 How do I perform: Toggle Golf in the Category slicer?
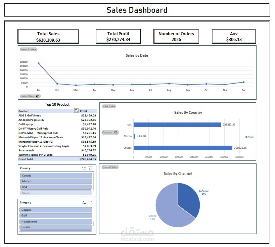coord(55,215)
